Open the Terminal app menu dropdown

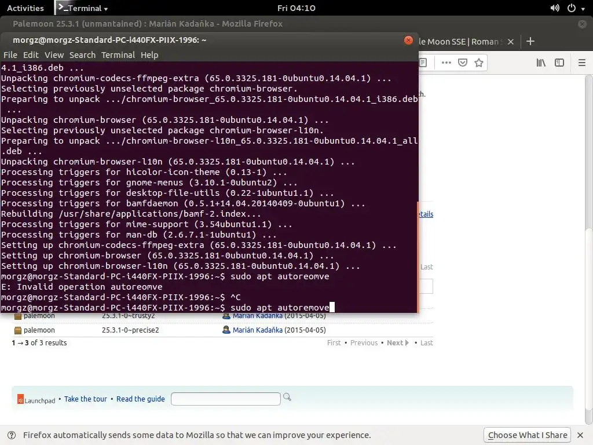click(83, 8)
